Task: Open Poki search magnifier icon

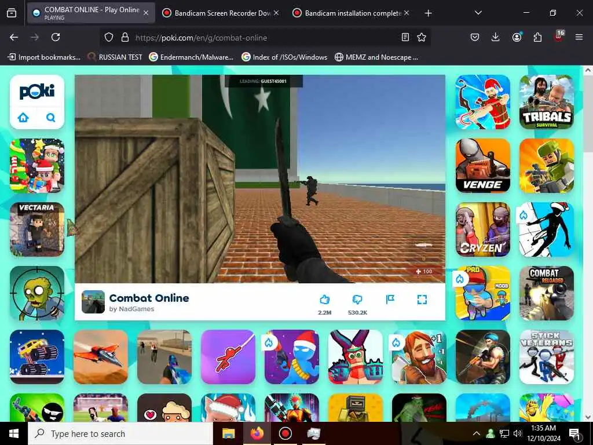Action: coord(51,118)
